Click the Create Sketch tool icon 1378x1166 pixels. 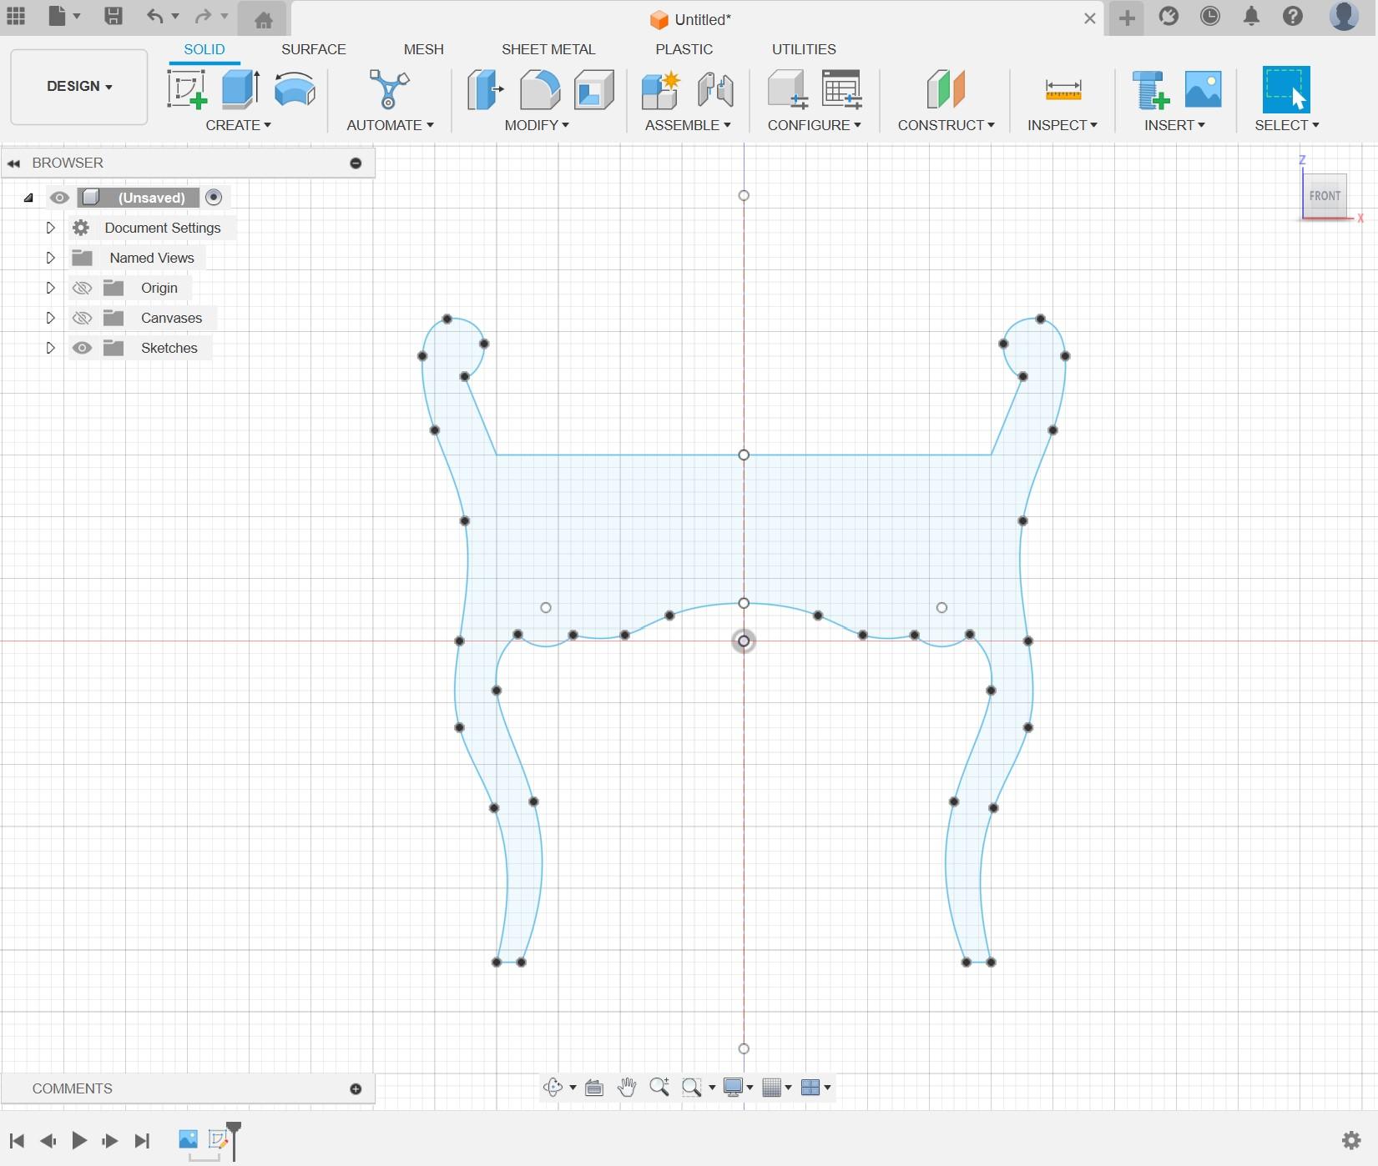187,89
